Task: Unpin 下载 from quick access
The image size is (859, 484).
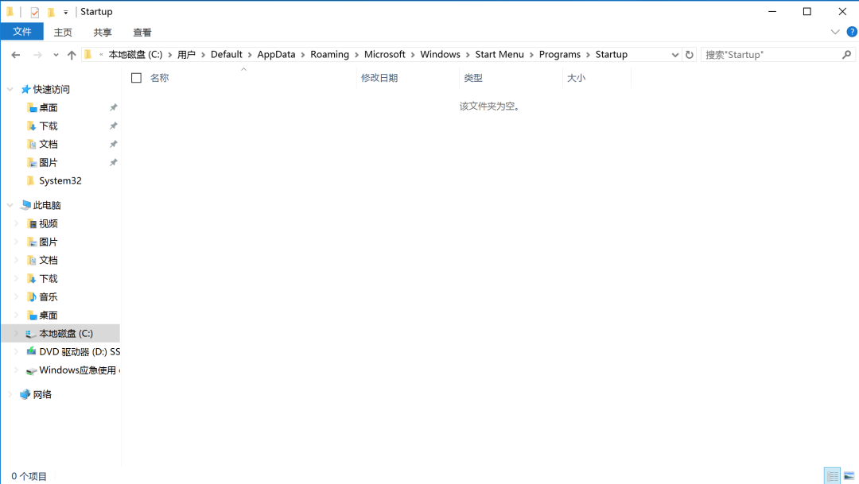Action: click(x=114, y=126)
